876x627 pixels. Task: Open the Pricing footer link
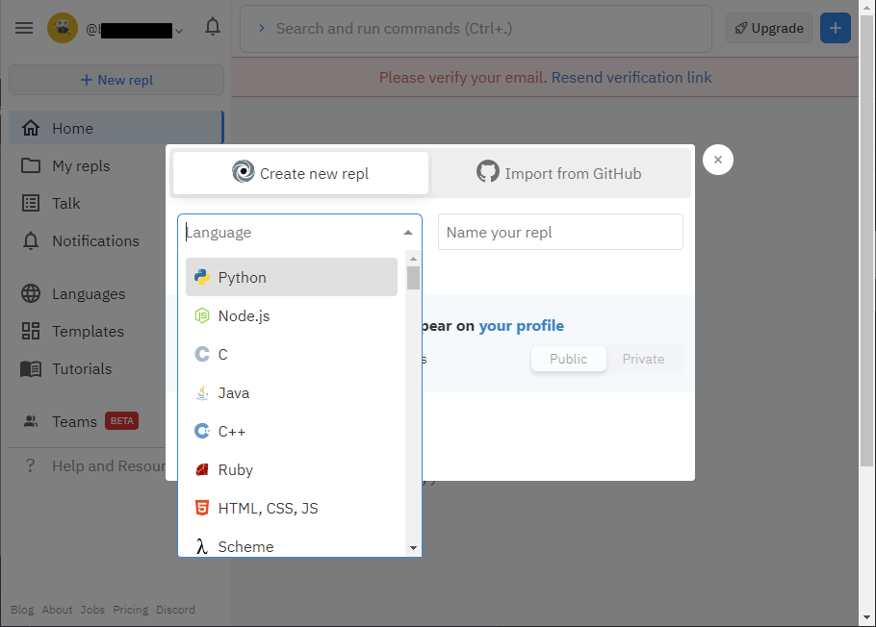[x=131, y=609]
